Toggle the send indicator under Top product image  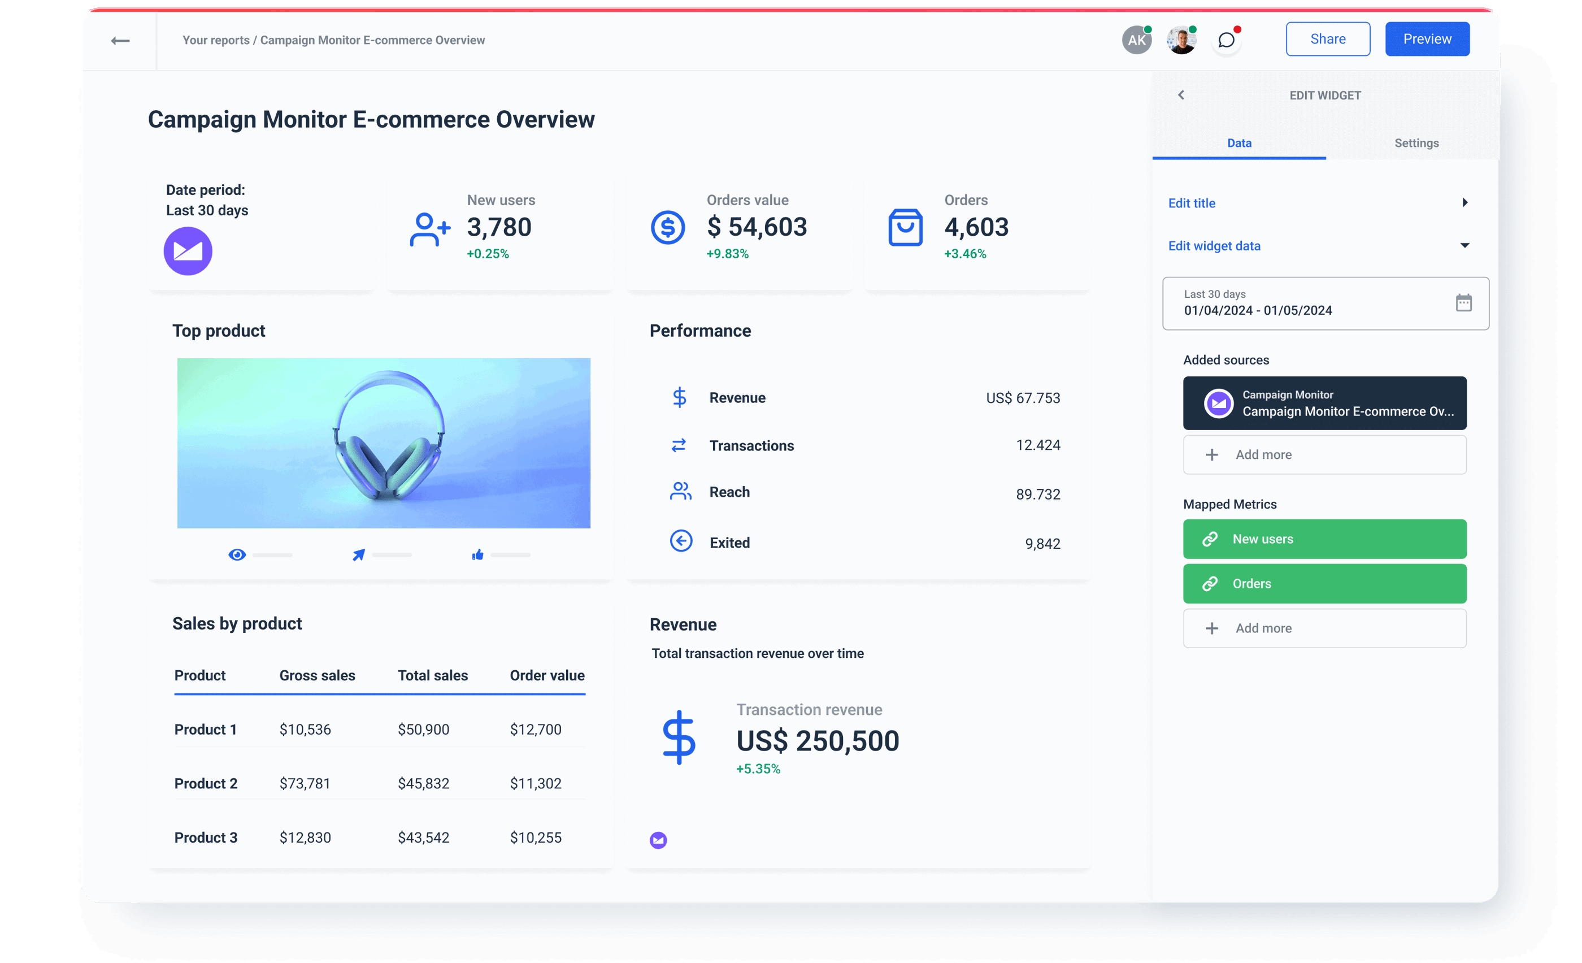tap(358, 555)
